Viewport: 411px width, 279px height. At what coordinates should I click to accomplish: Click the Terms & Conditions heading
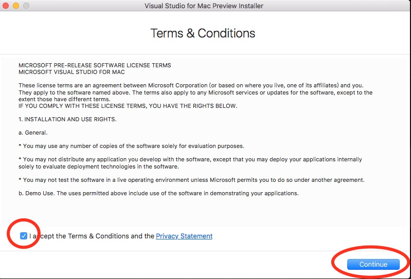tap(203, 33)
